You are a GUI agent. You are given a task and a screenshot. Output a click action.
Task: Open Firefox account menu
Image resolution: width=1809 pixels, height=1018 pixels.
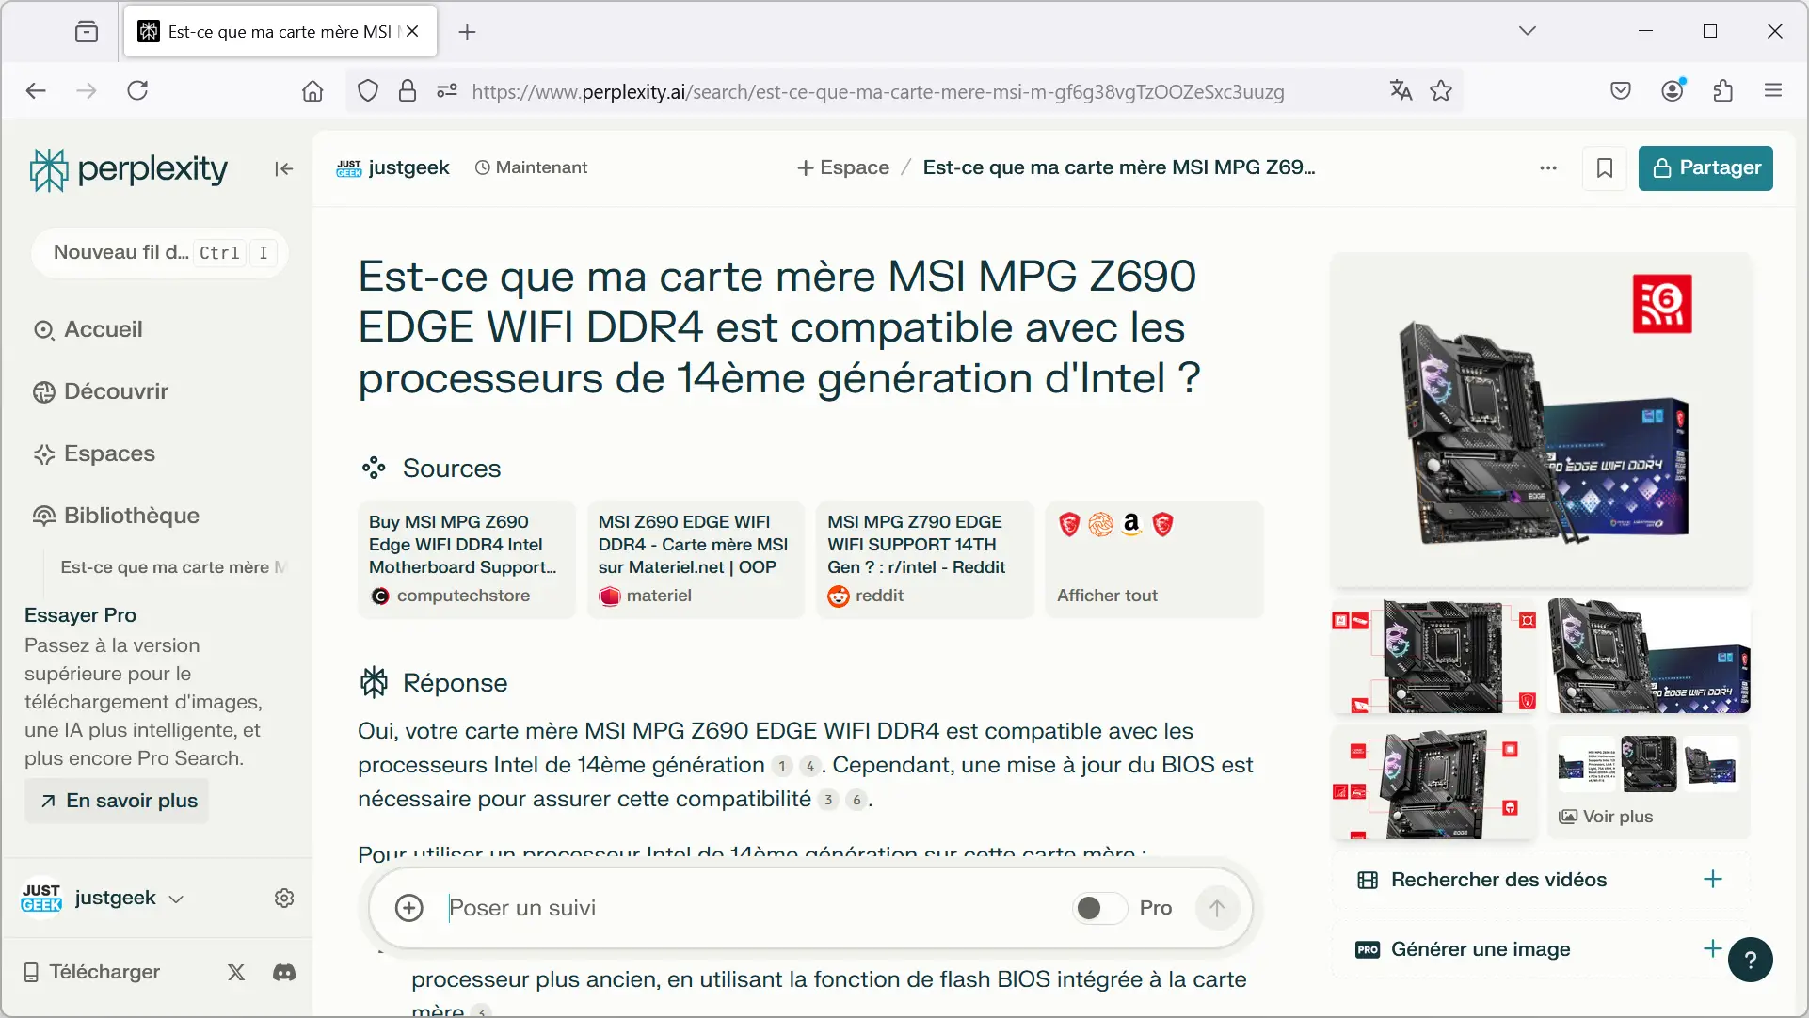point(1673,91)
